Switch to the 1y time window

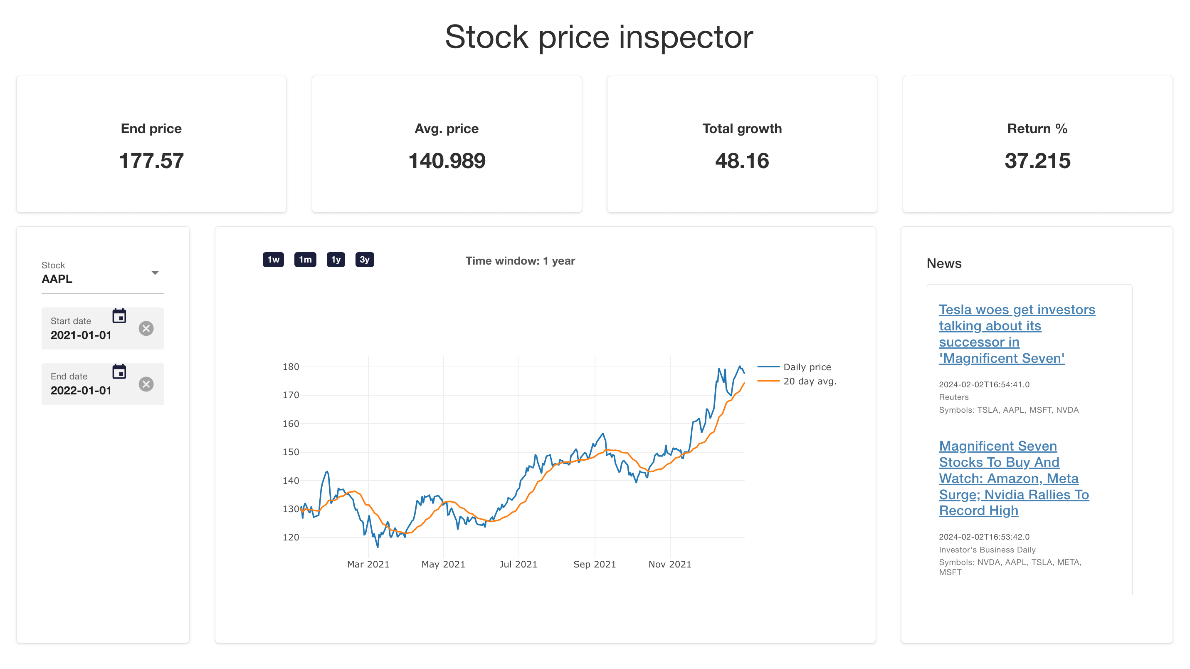(x=336, y=260)
